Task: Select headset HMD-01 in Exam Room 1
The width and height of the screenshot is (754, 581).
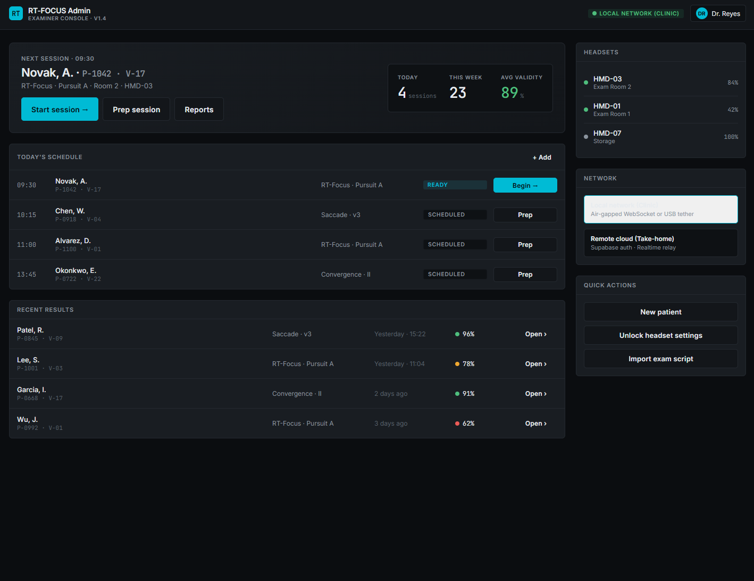Action: (x=661, y=110)
